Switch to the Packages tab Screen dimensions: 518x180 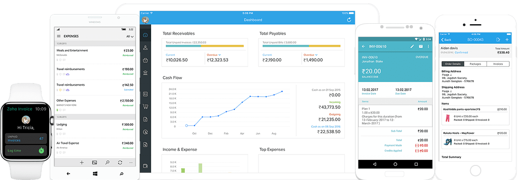click(x=475, y=64)
